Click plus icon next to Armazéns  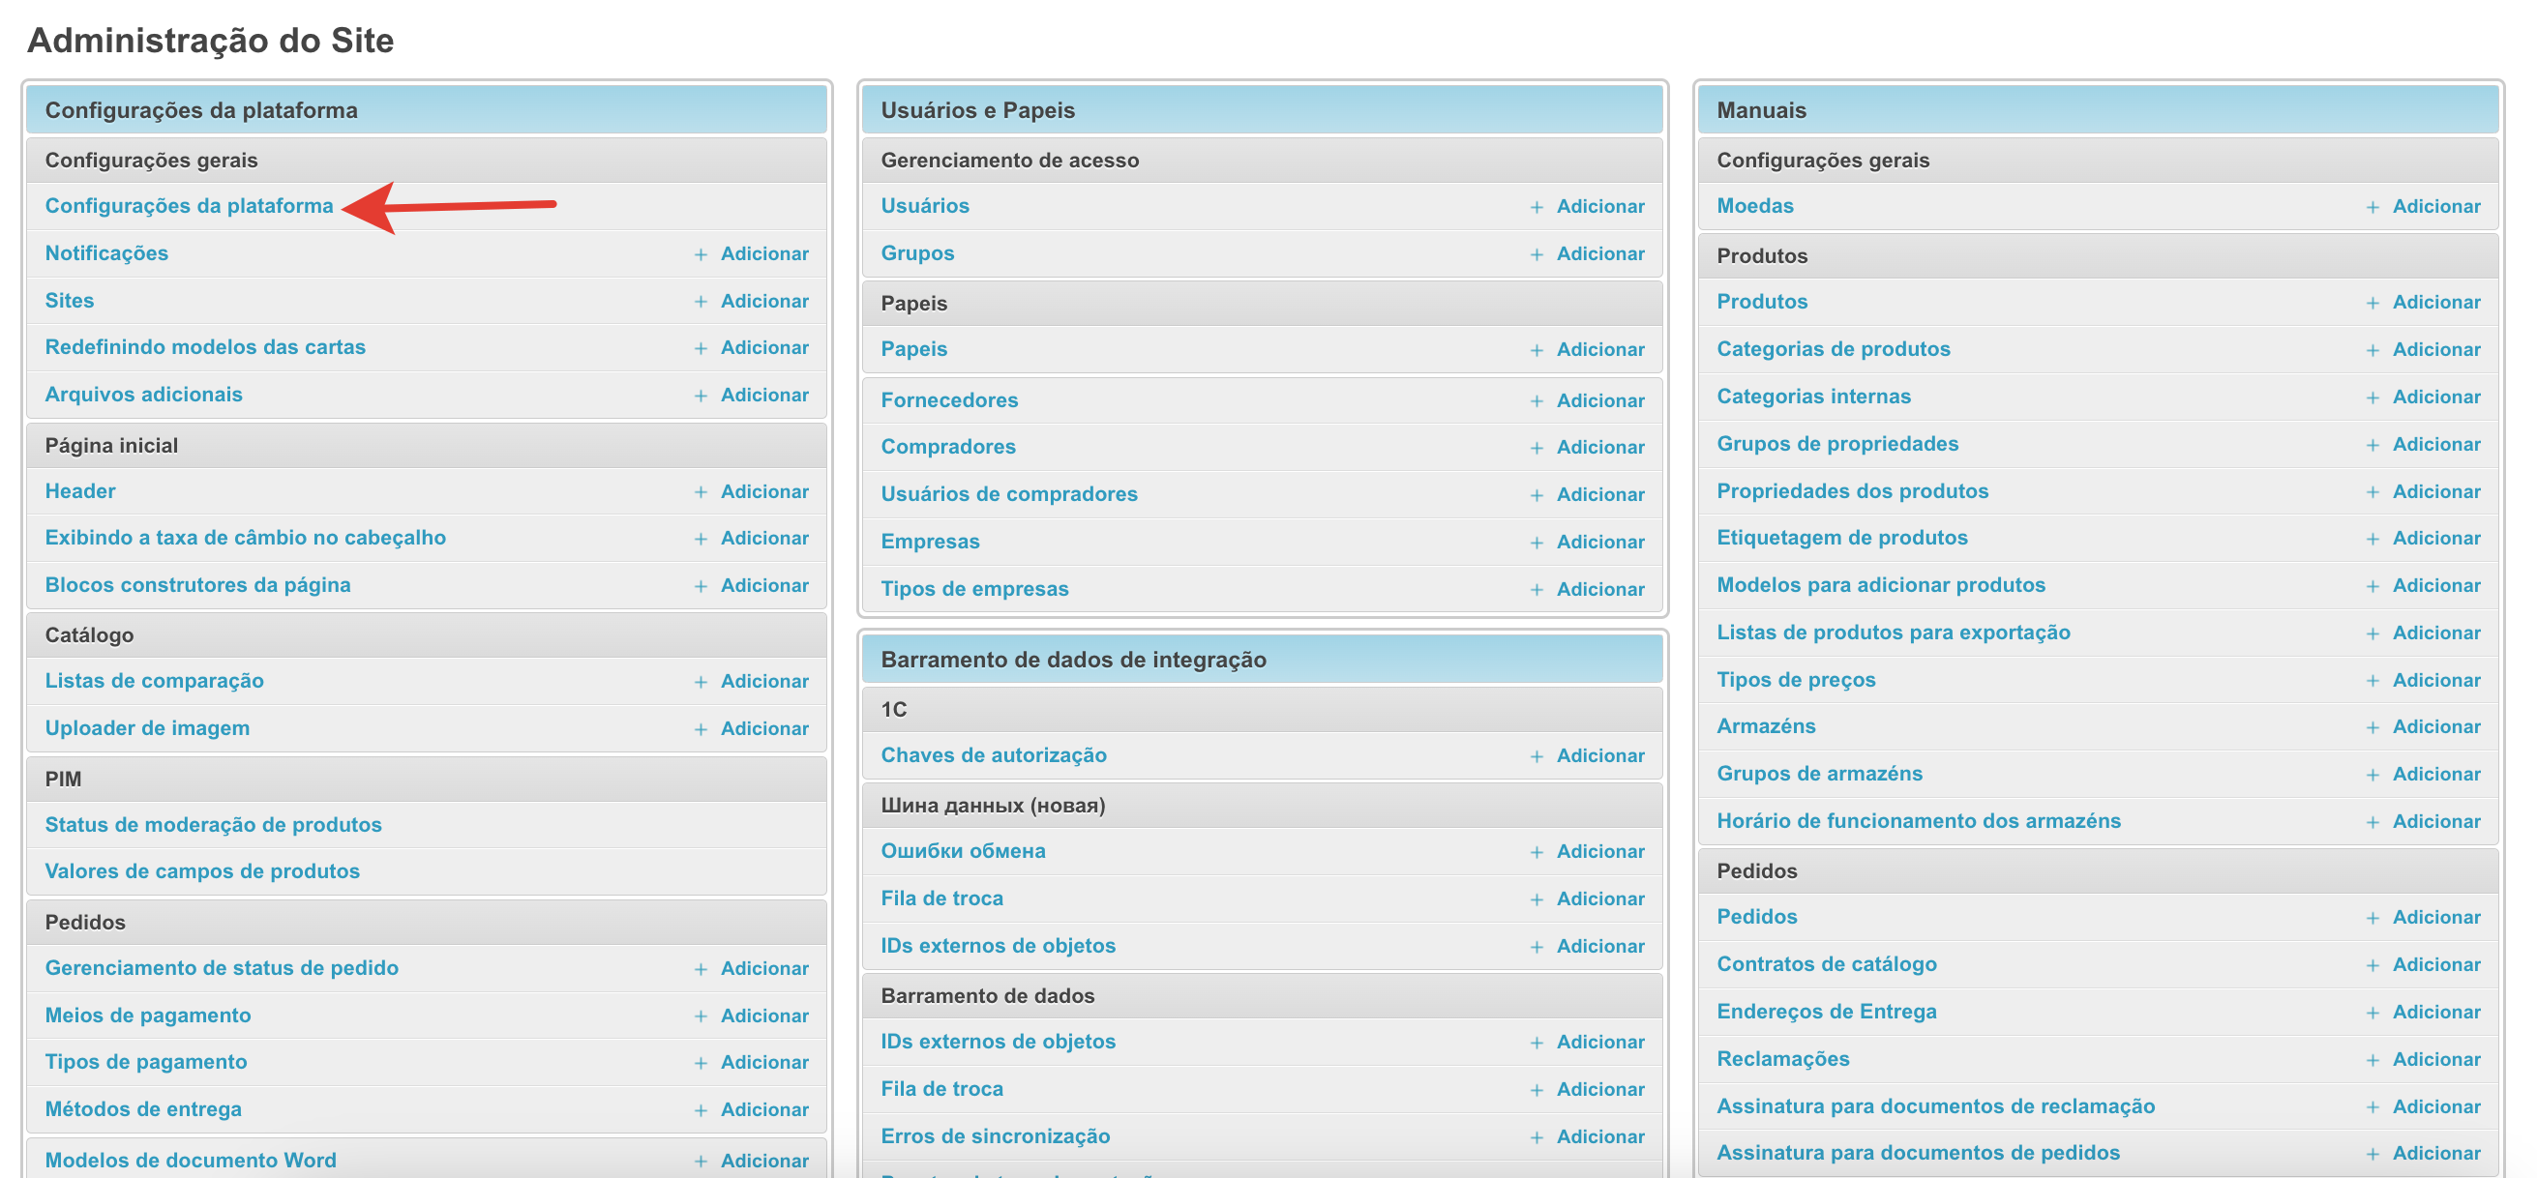pyautogui.click(x=2373, y=727)
